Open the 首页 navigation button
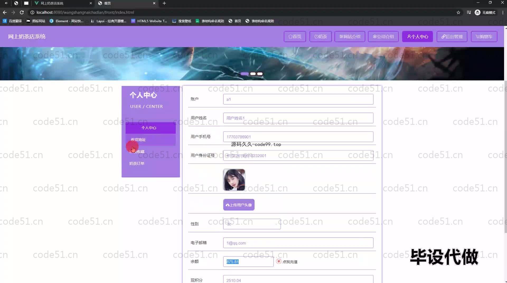 pyautogui.click(x=295, y=37)
